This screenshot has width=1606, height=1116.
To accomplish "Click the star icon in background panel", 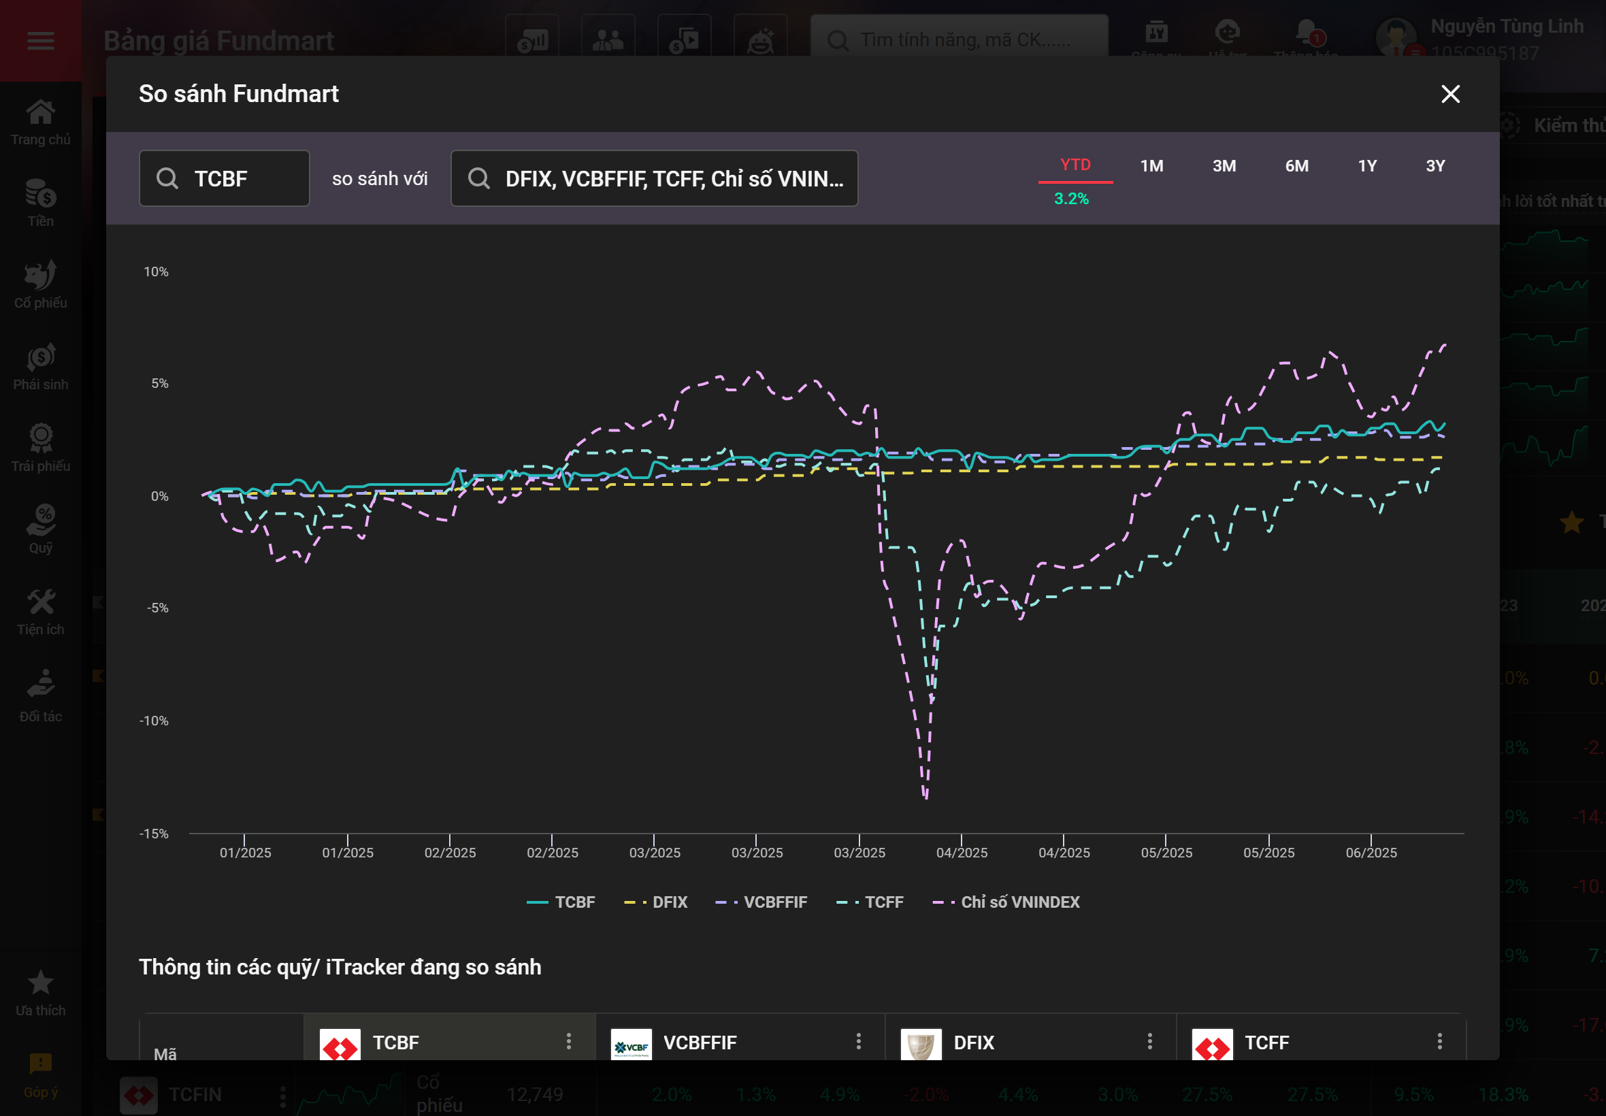I will point(1572,522).
